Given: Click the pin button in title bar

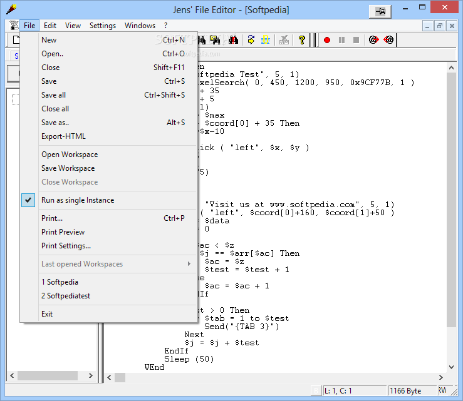Looking at the screenshot, I should click(x=380, y=11).
